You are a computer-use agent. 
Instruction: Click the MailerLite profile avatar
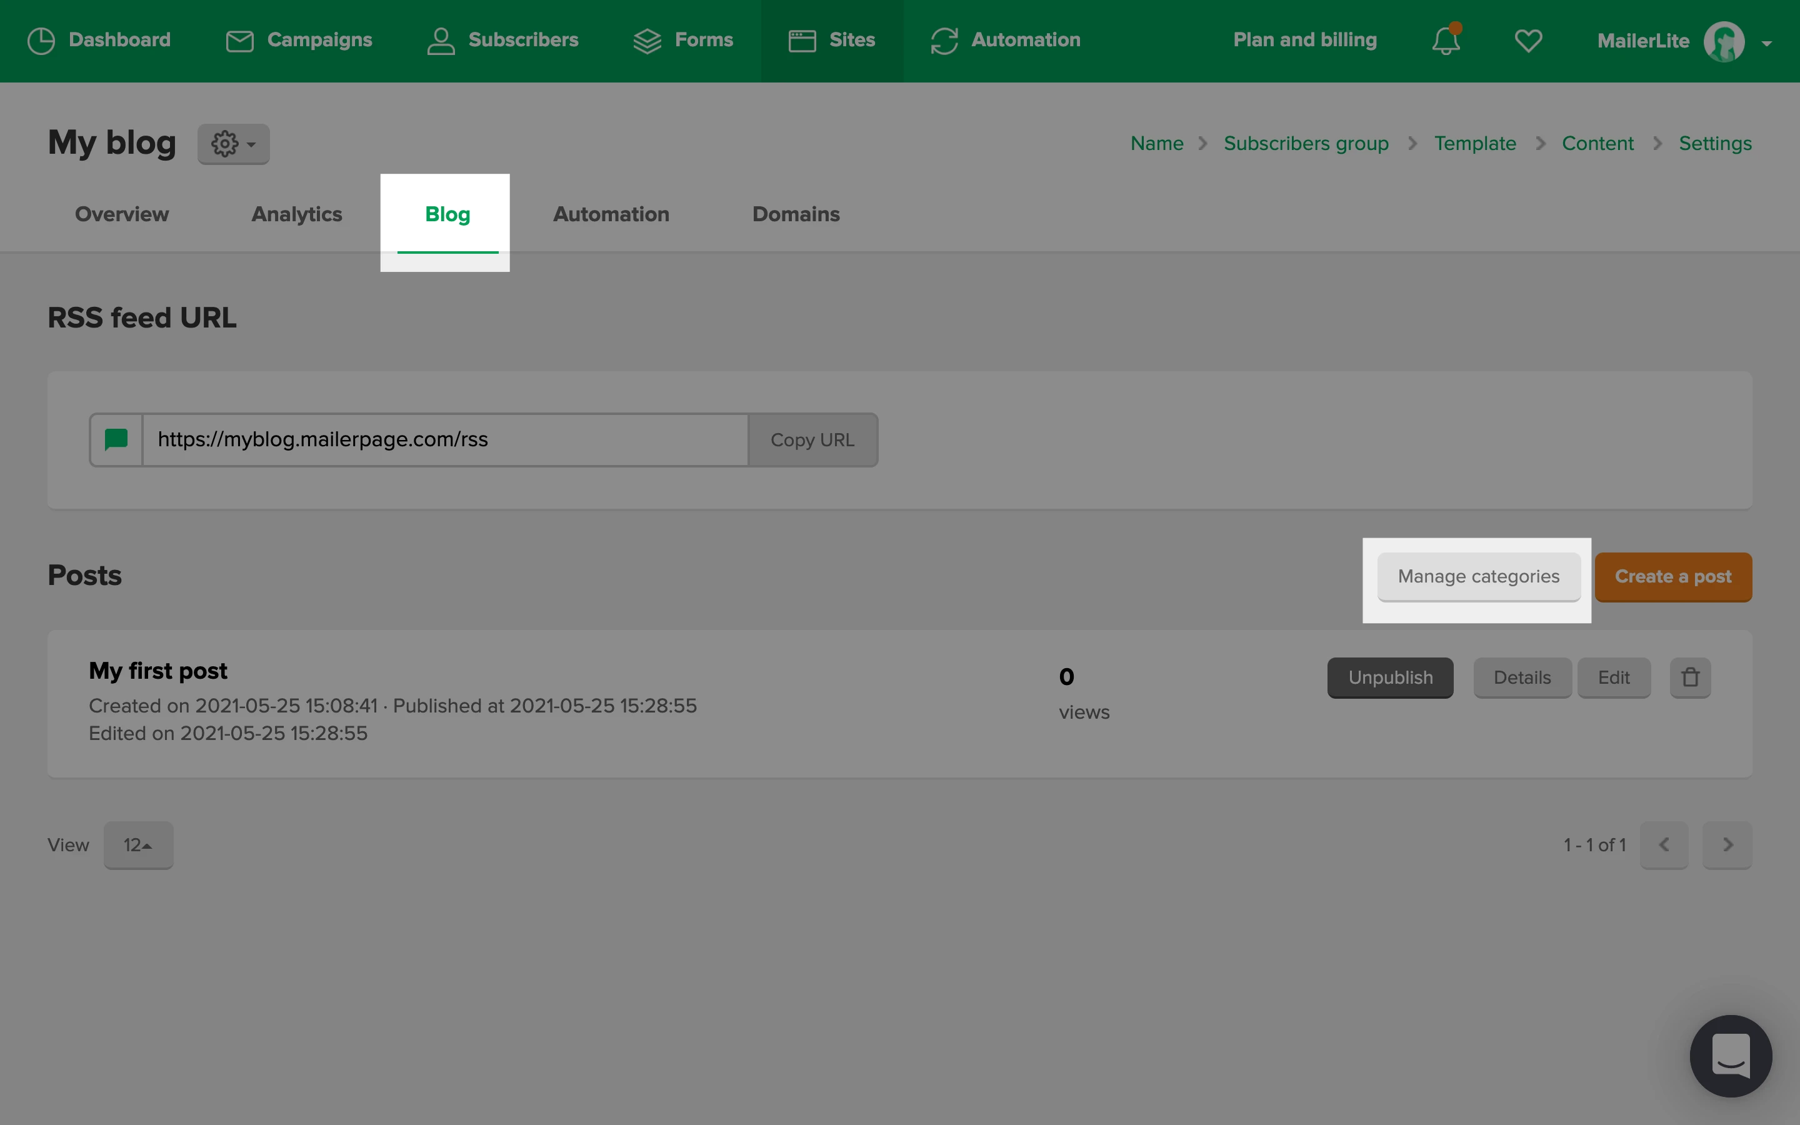click(x=1723, y=42)
